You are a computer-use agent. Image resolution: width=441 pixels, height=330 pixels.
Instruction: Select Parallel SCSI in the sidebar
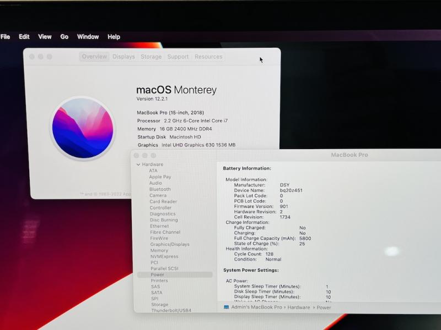[x=164, y=268]
